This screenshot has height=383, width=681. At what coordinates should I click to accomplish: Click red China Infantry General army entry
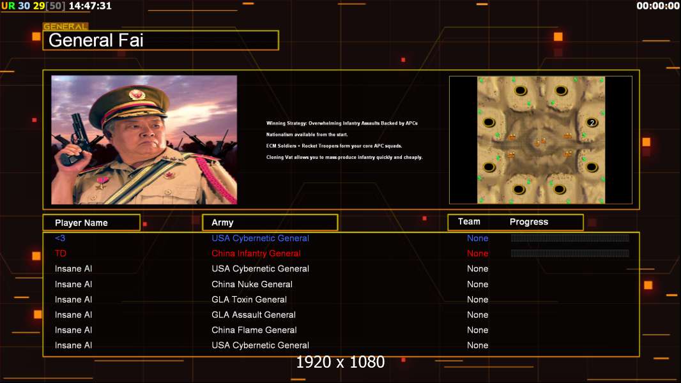[x=256, y=253]
